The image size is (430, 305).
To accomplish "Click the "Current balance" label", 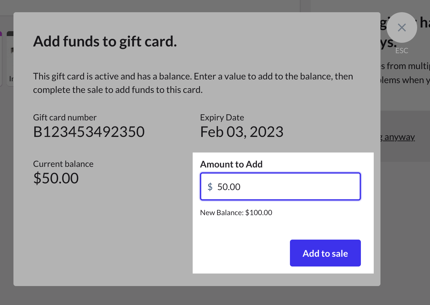I will [63, 164].
